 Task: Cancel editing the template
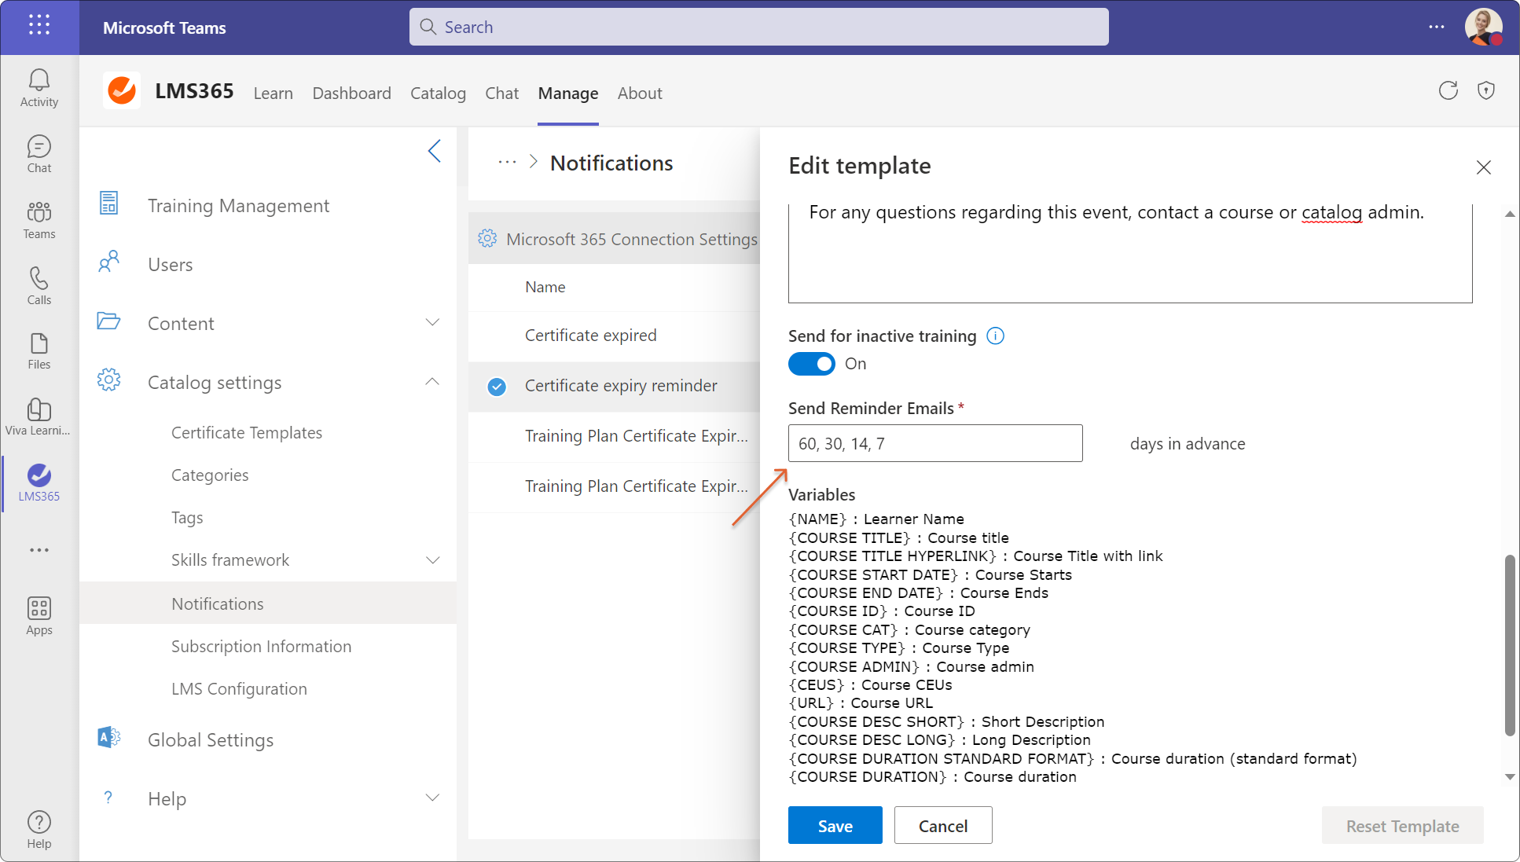[943, 825]
